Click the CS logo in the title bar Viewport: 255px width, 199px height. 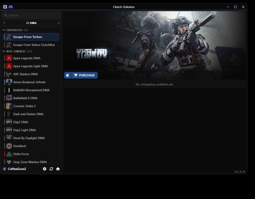5,7
